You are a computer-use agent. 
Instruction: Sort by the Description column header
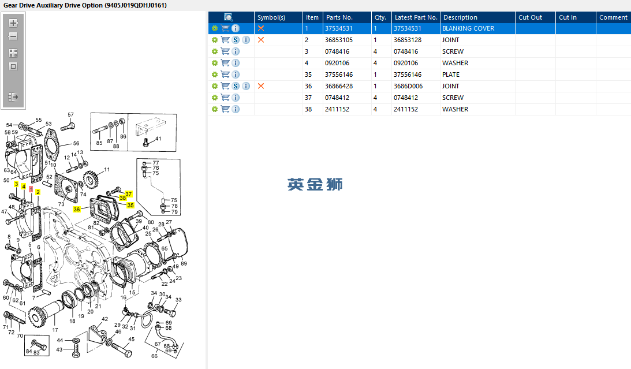pyautogui.click(x=477, y=17)
